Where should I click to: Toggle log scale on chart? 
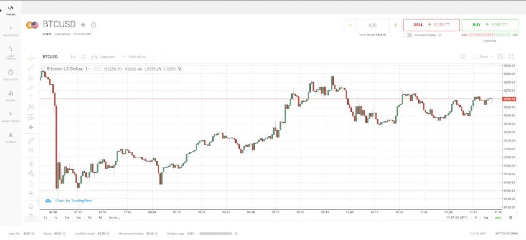[486, 217]
